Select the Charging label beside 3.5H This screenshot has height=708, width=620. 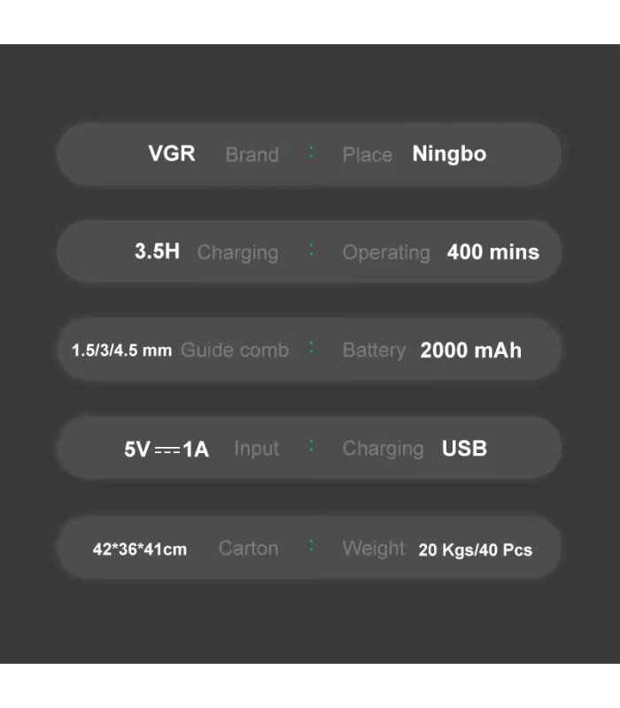(x=237, y=253)
